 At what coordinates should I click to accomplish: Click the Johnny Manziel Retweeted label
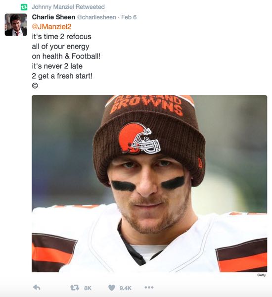click(x=68, y=7)
